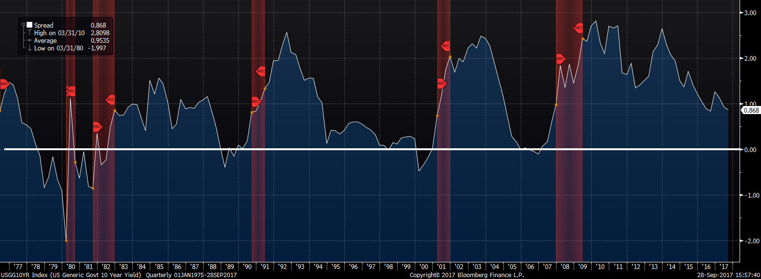Click the '77 year label on the x-axis
Viewport: 761px width, 279px height.
(18, 267)
